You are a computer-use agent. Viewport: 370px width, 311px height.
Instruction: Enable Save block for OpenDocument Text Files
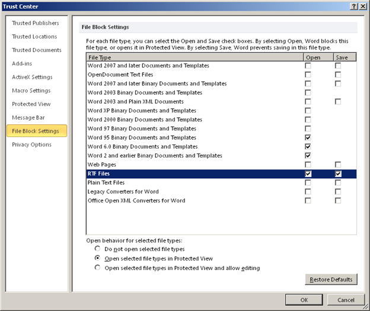pos(337,75)
